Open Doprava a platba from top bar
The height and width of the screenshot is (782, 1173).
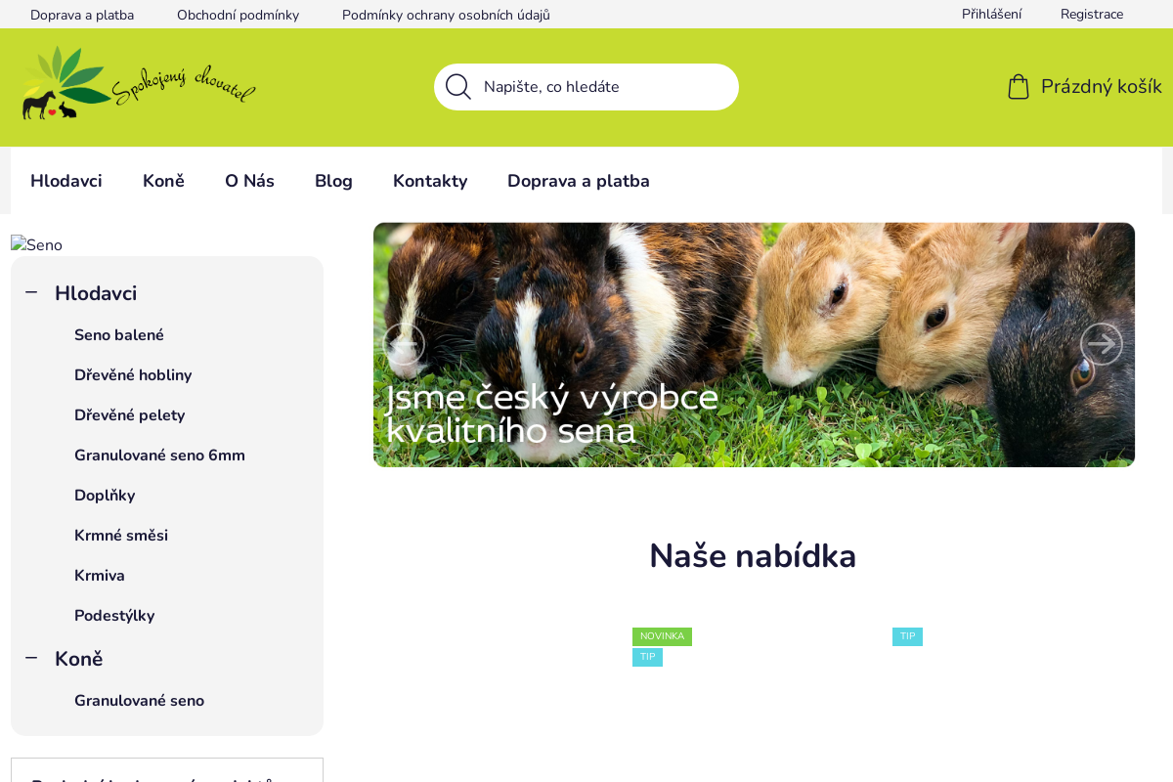82,14
